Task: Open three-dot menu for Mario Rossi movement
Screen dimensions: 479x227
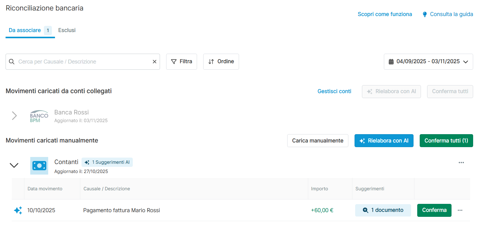Action: pyautogui.click(x=460, y=210)
